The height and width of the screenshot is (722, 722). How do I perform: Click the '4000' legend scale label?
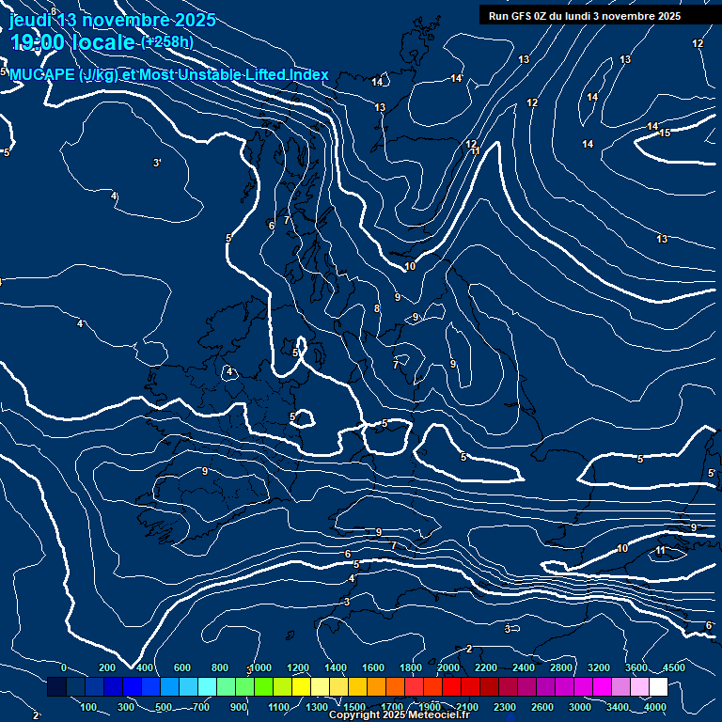(655, 707)
